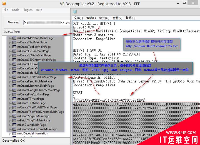Click the module icon beside mCreateSogouMainPage
This screenshot has height=145, width=200.
click(x=14, y=116)
